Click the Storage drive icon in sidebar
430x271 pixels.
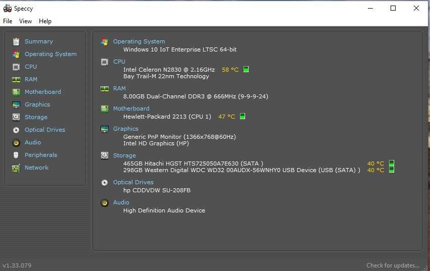pyautogui.click(x=16, y=117)
